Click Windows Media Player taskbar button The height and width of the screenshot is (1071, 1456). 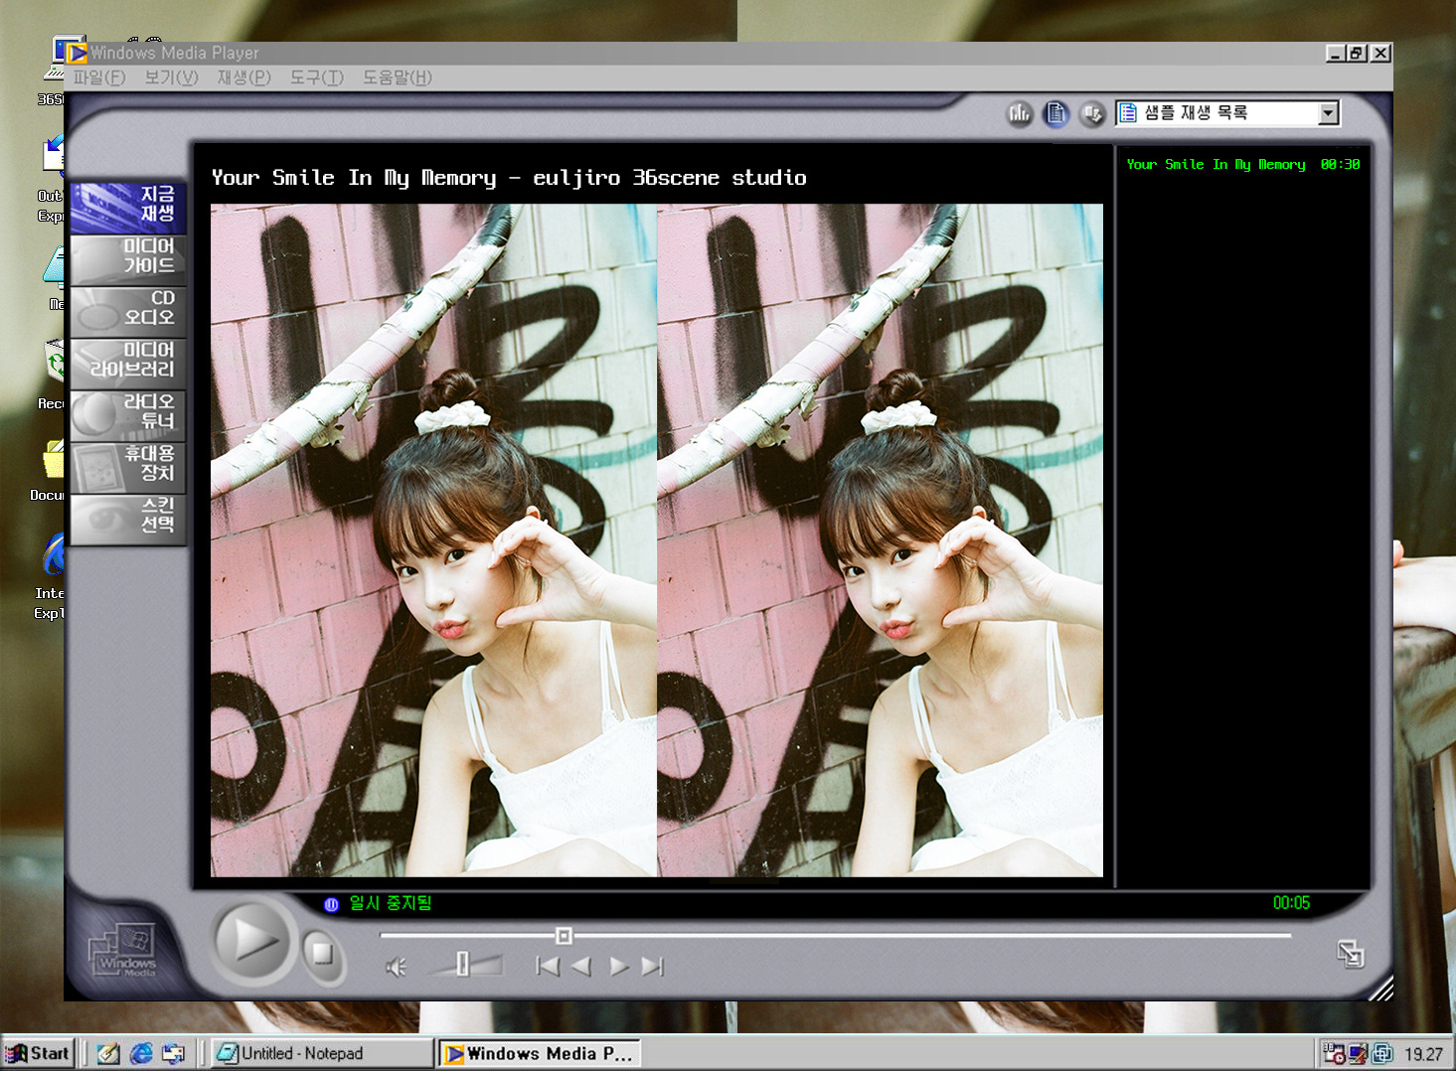point(540,1053)
